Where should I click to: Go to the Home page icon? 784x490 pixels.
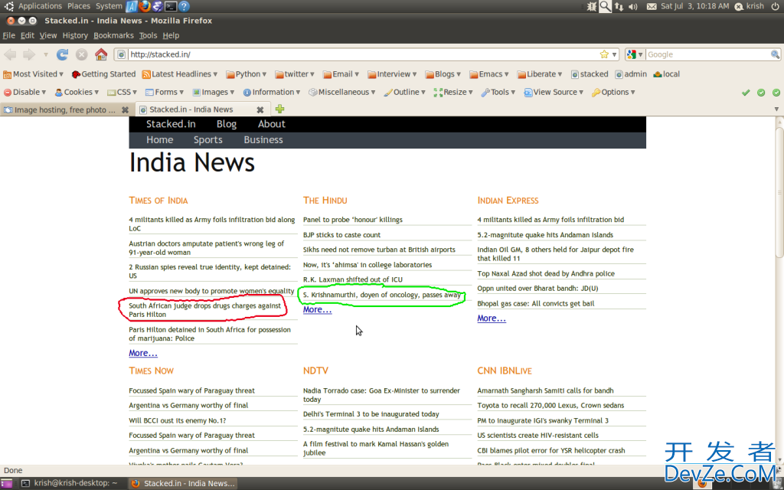(101, 54)
